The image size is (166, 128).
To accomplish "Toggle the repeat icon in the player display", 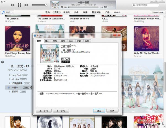I will point(61,7).
